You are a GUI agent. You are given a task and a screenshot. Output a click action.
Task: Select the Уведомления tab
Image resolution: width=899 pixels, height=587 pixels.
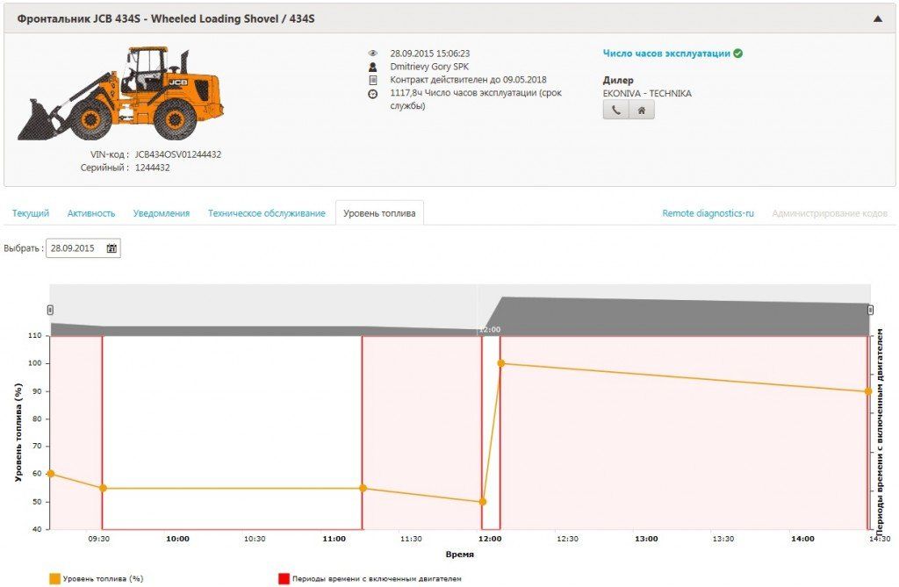tap(162, 213)
